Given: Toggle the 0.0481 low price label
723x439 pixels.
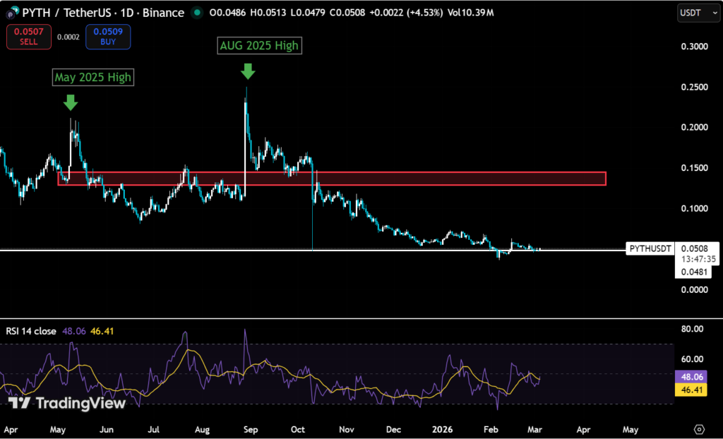Looking at the screenshot, I should [x=694, y=271].
